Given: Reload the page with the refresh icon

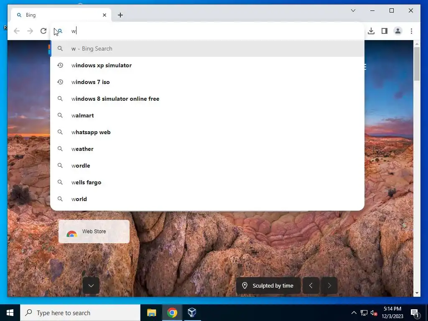Looking at the screenshot, I should tap(43, 31).
